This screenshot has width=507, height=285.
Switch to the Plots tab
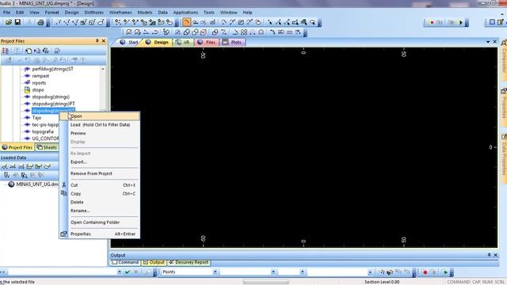point(232,42)
